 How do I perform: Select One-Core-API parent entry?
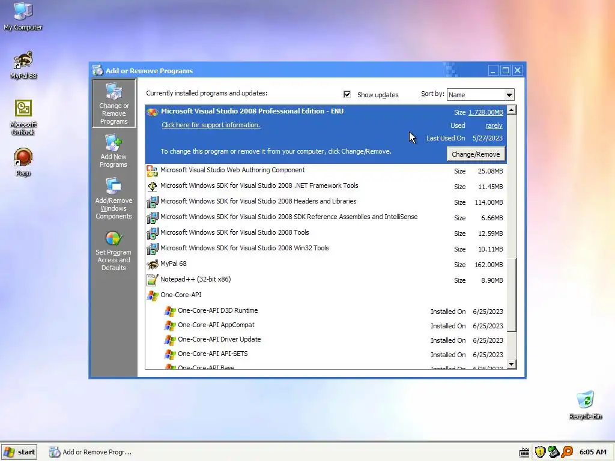(x=326, y=295)
